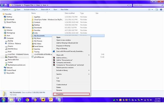Select Scan with Microsoft Security Essentials
This screenshot has width=164, height=105.
click(x=72, y=51)
